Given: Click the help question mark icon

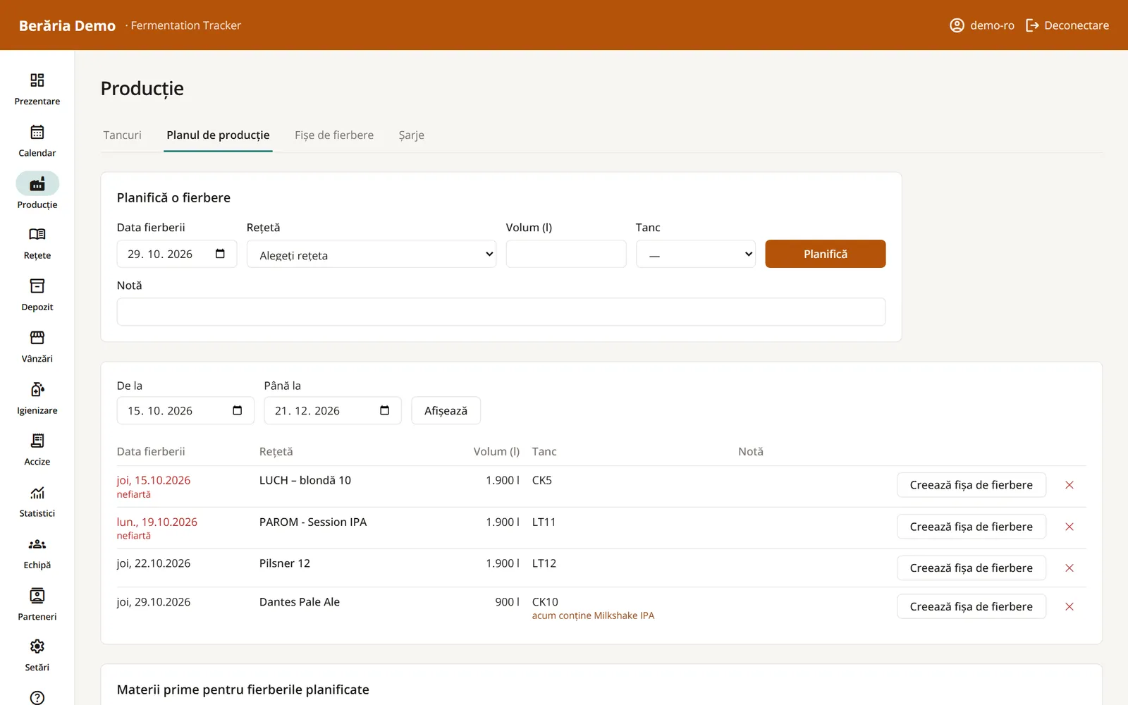Looking at the screenshot, I should pyautogui.click(x=37, y=697).
